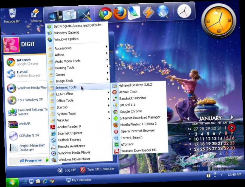The image size is (245, 187).
Task: Click the tools wrench icon in dock
Action: [85, 15]
